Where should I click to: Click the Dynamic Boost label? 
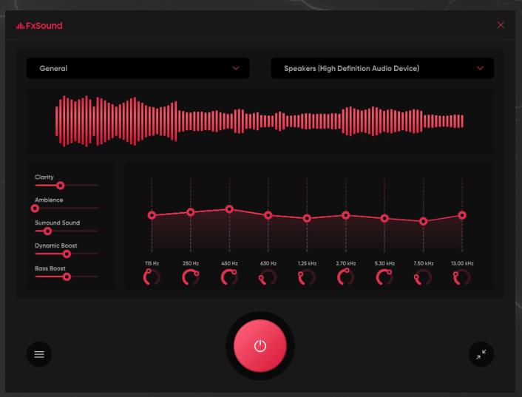point(56,245)
